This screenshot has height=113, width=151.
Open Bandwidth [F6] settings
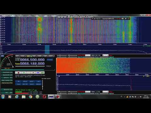click(7, 75)
